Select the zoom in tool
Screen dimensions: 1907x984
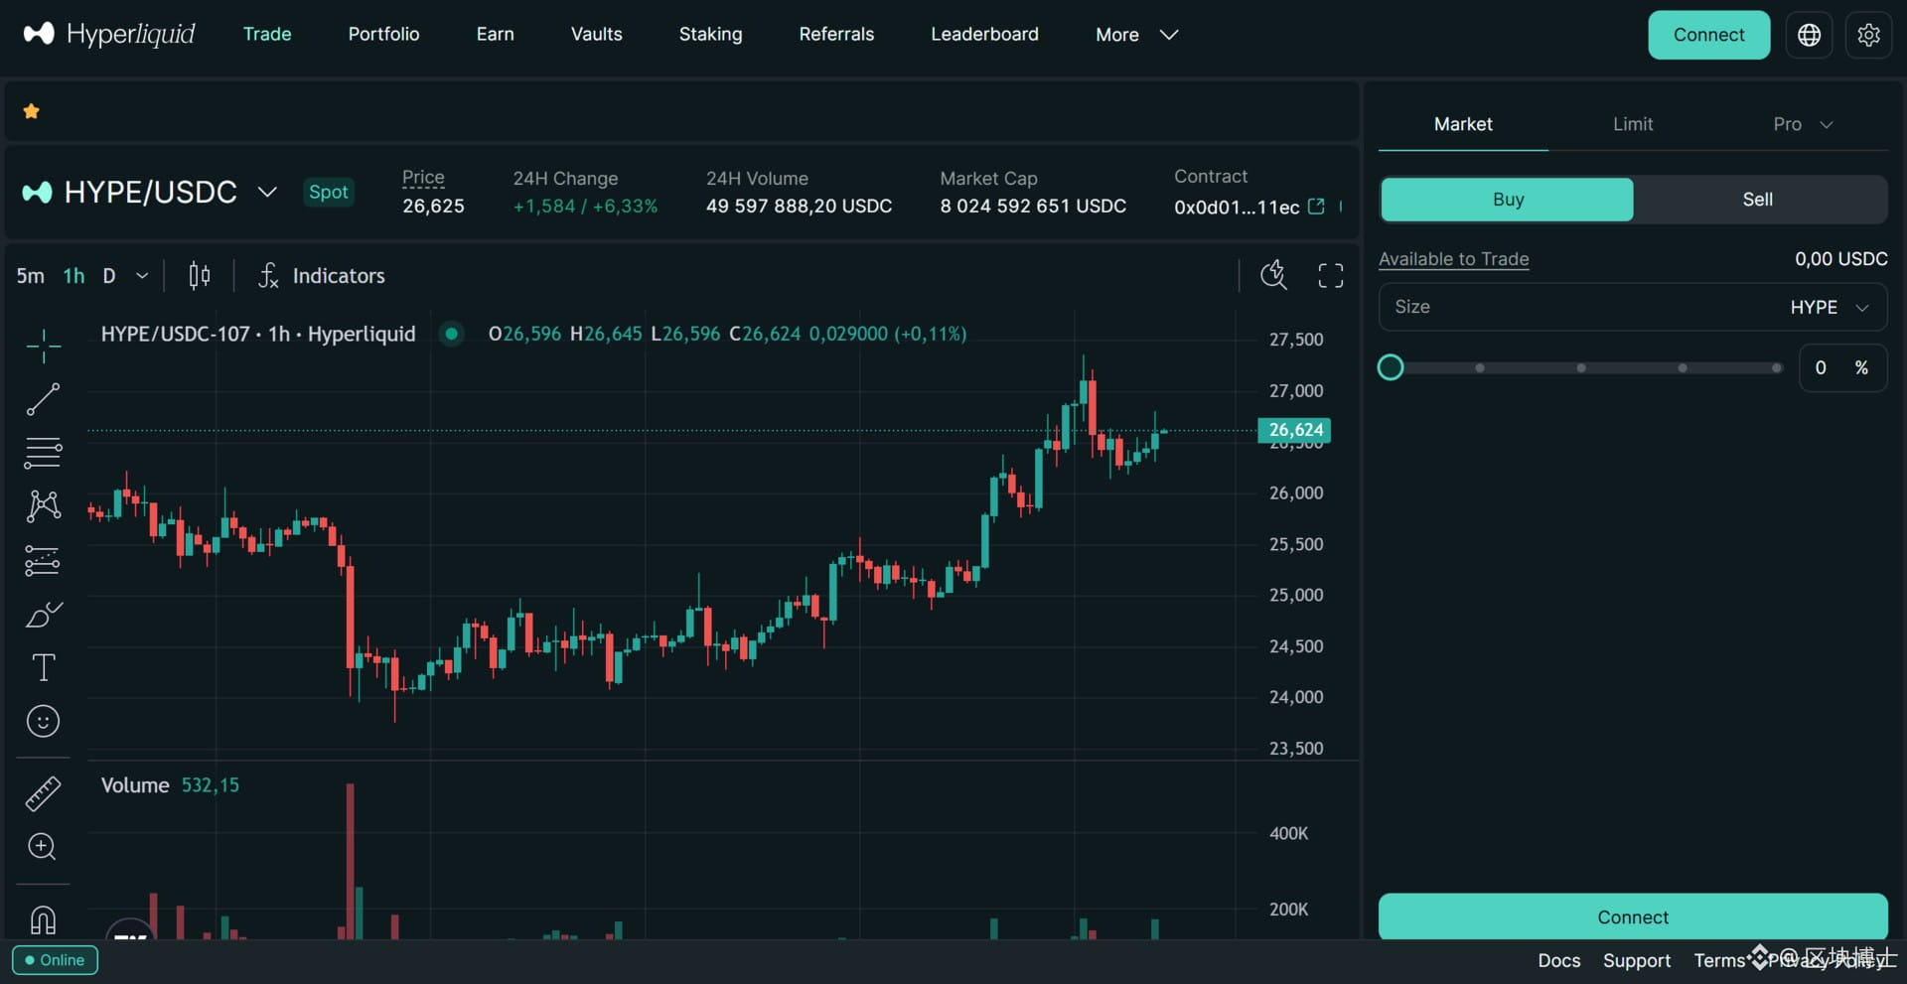coord(43,847)
